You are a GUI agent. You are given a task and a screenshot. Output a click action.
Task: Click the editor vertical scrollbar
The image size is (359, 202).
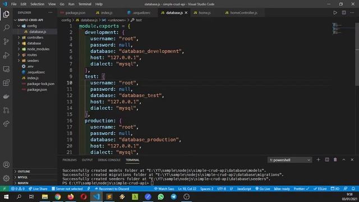[x=357, y=54]
